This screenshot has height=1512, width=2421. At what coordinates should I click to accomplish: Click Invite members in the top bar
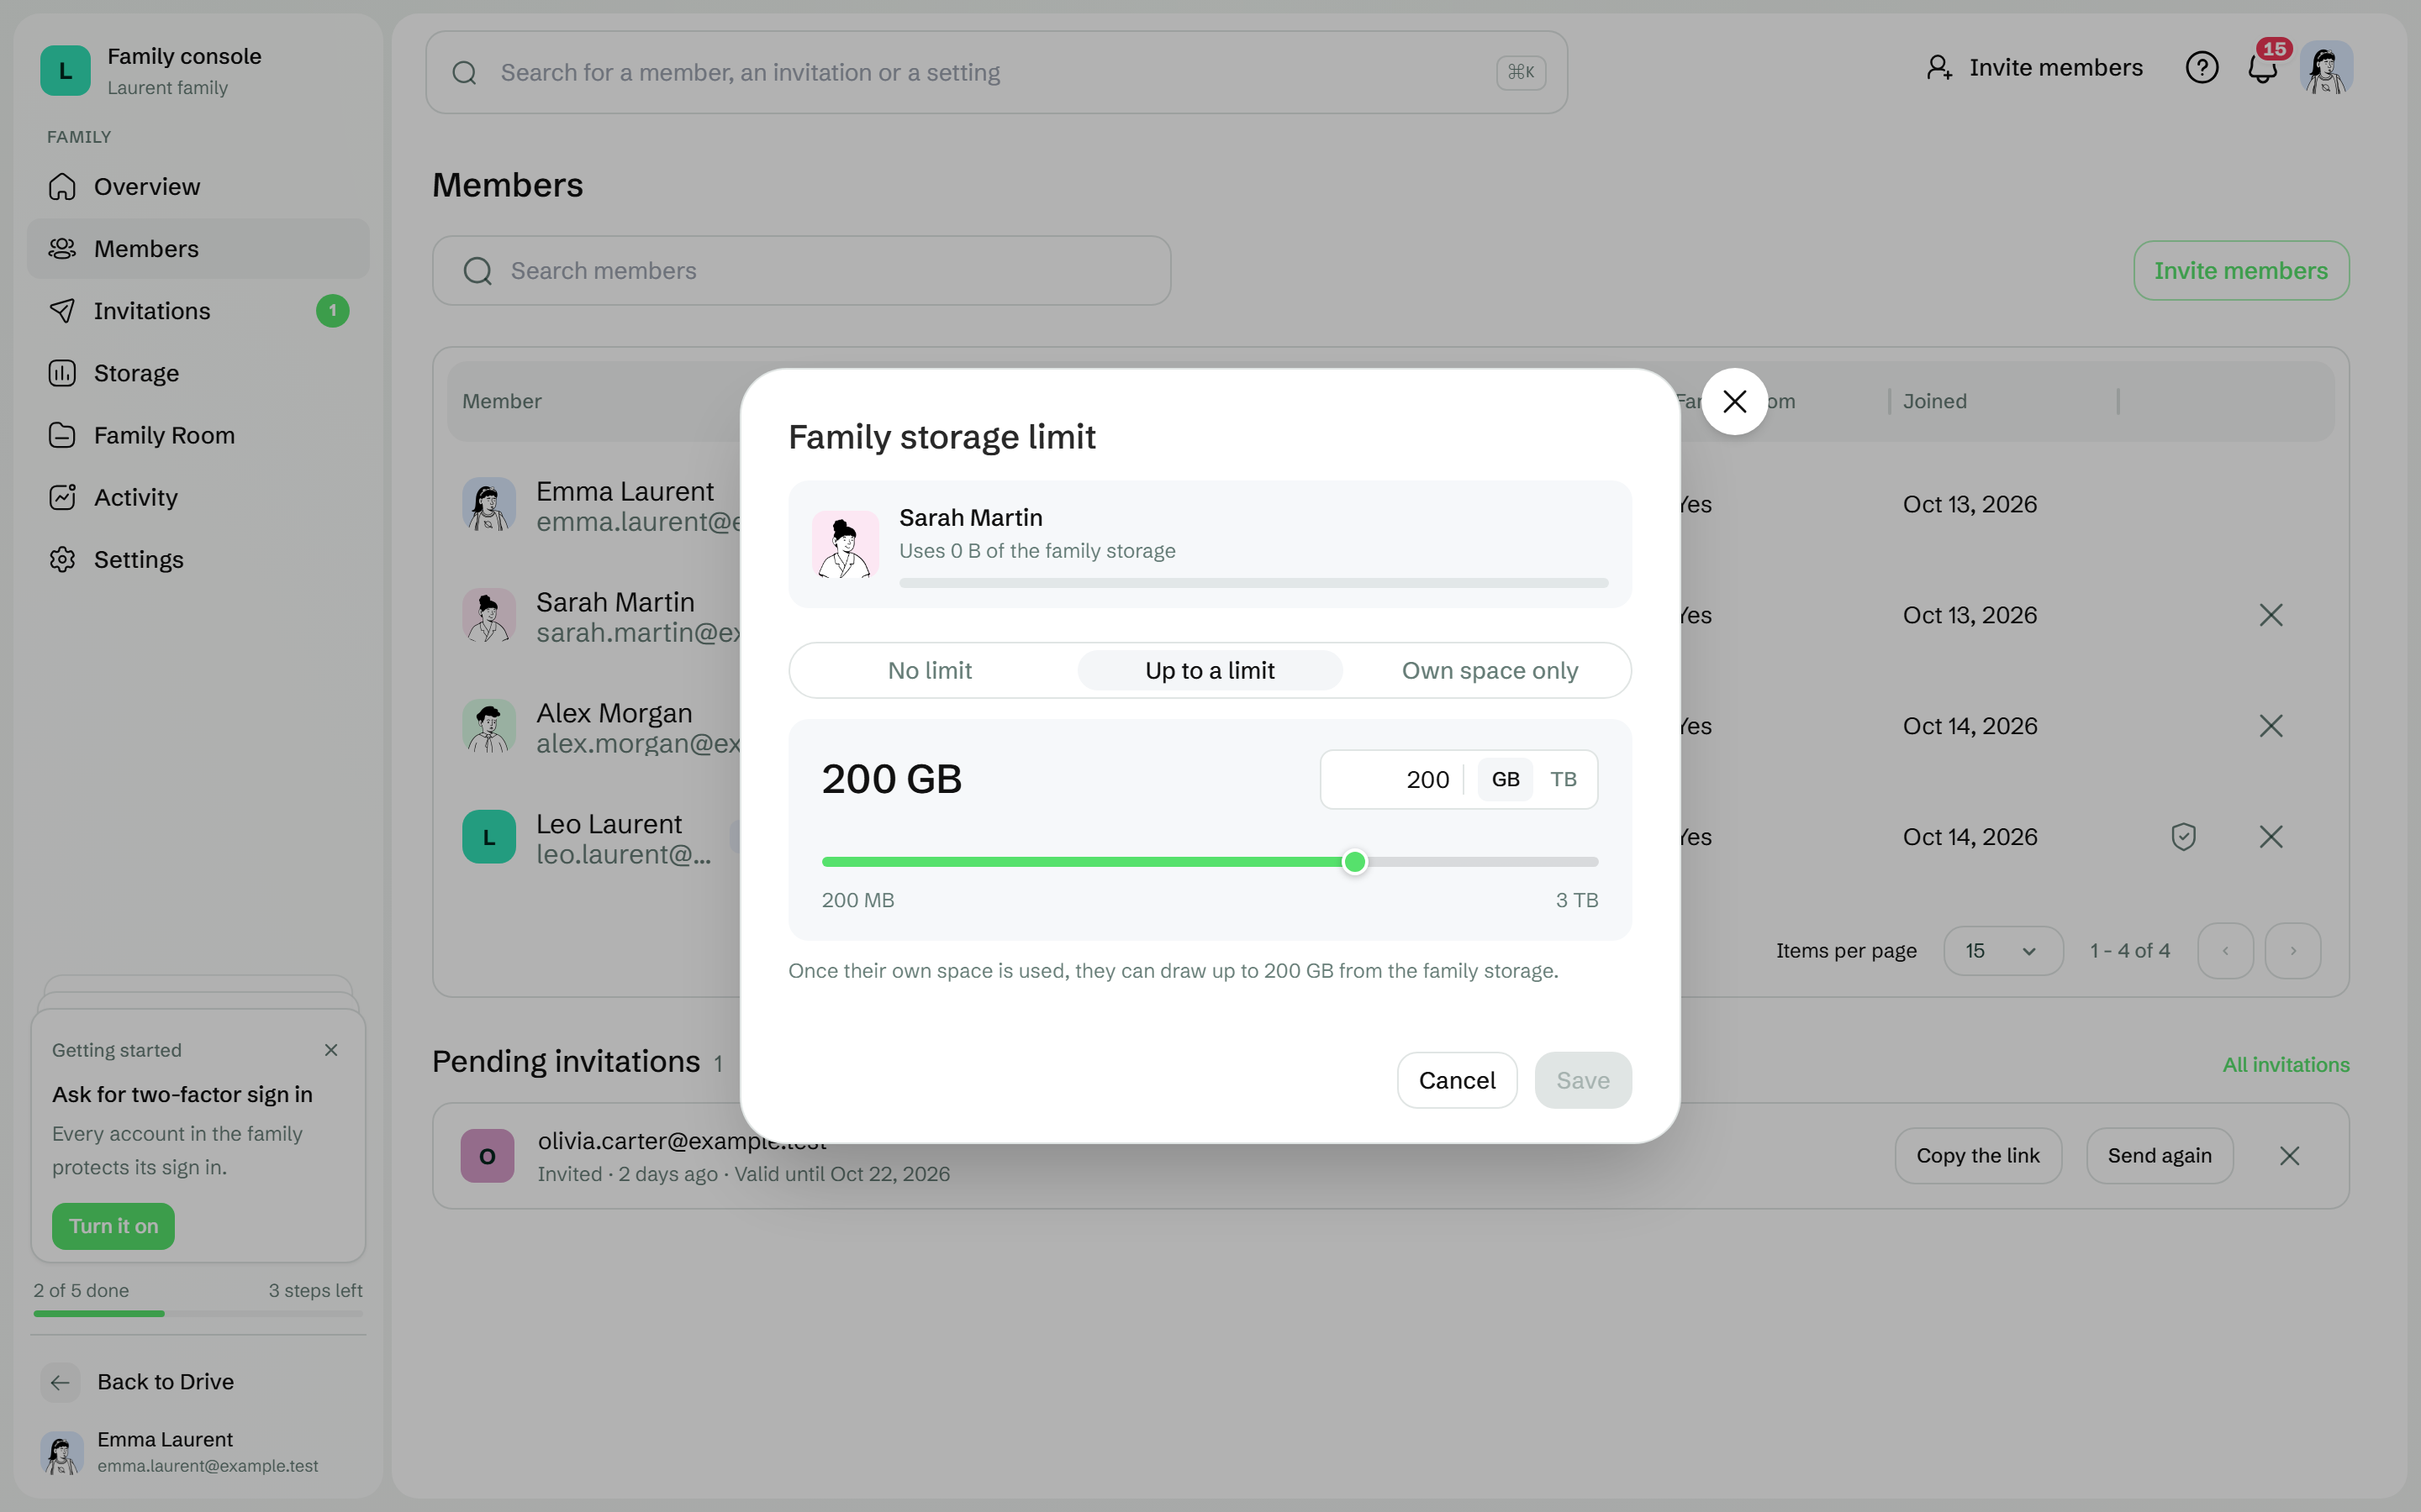(x=2033, y=68)
